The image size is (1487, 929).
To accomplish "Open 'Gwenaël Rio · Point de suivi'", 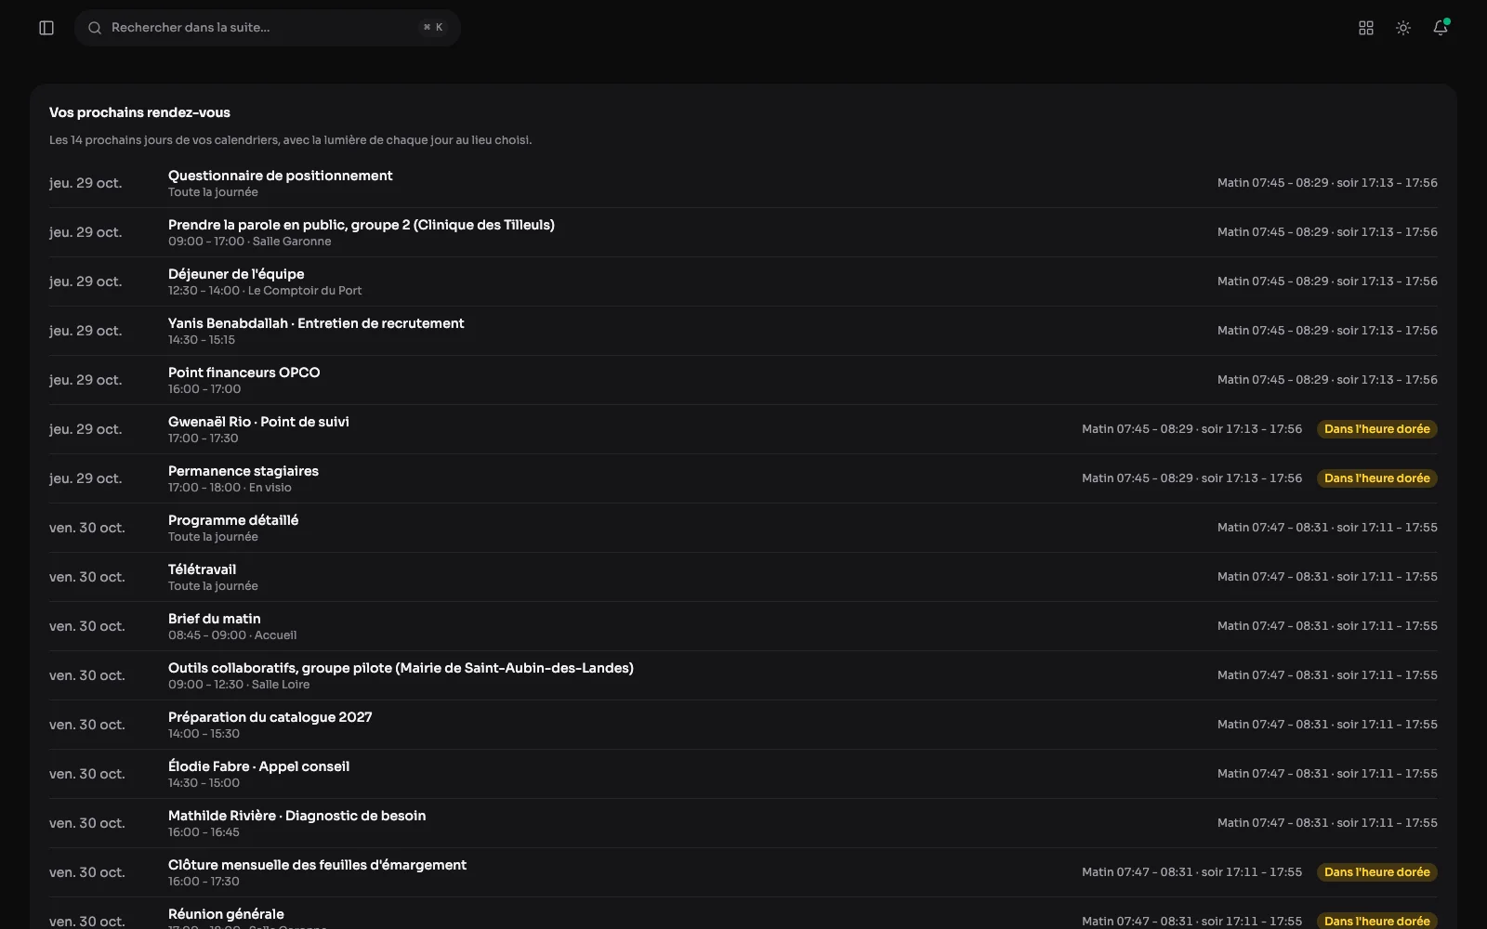I will pyautogui.click(x=743, y=429).
